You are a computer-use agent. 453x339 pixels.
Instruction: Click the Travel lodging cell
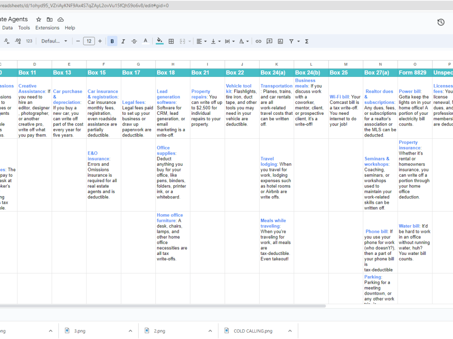point(276,175)
